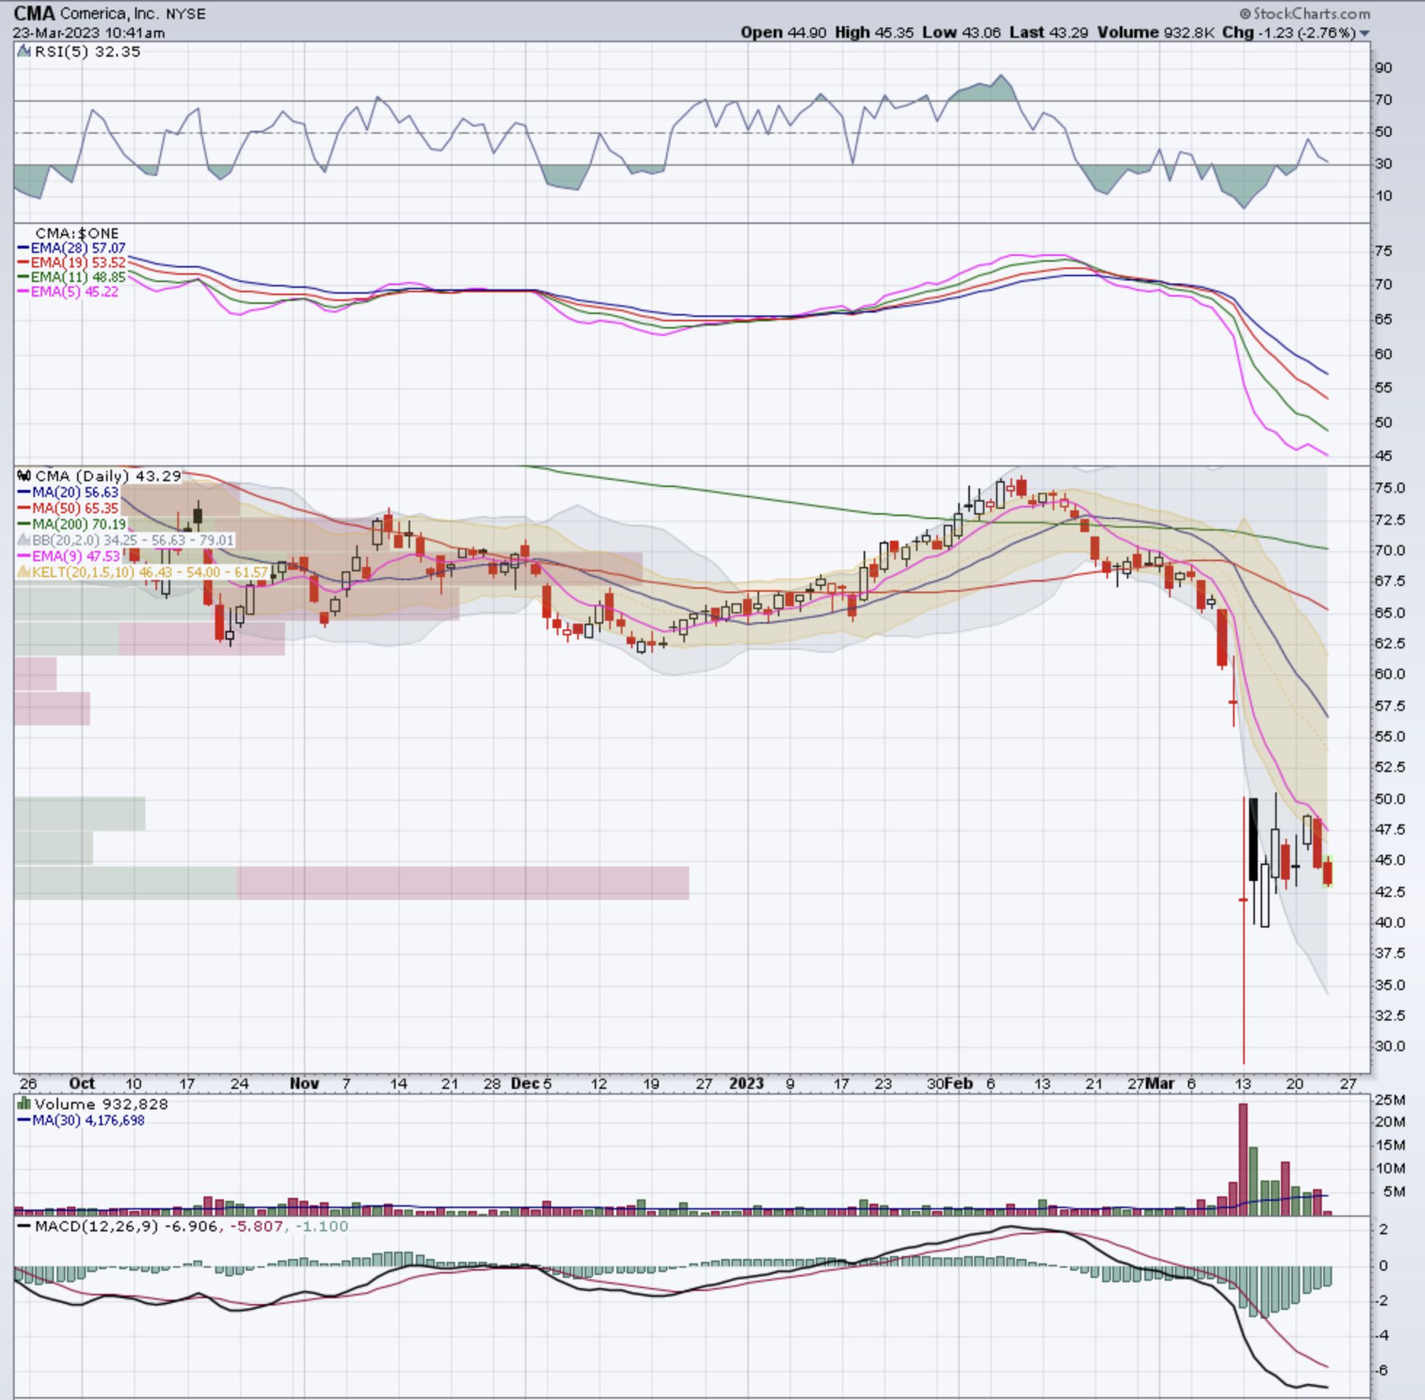Click the Last 43.29 value
The width and height of the screenshot is (1425, 1400).
[1048, 33]
